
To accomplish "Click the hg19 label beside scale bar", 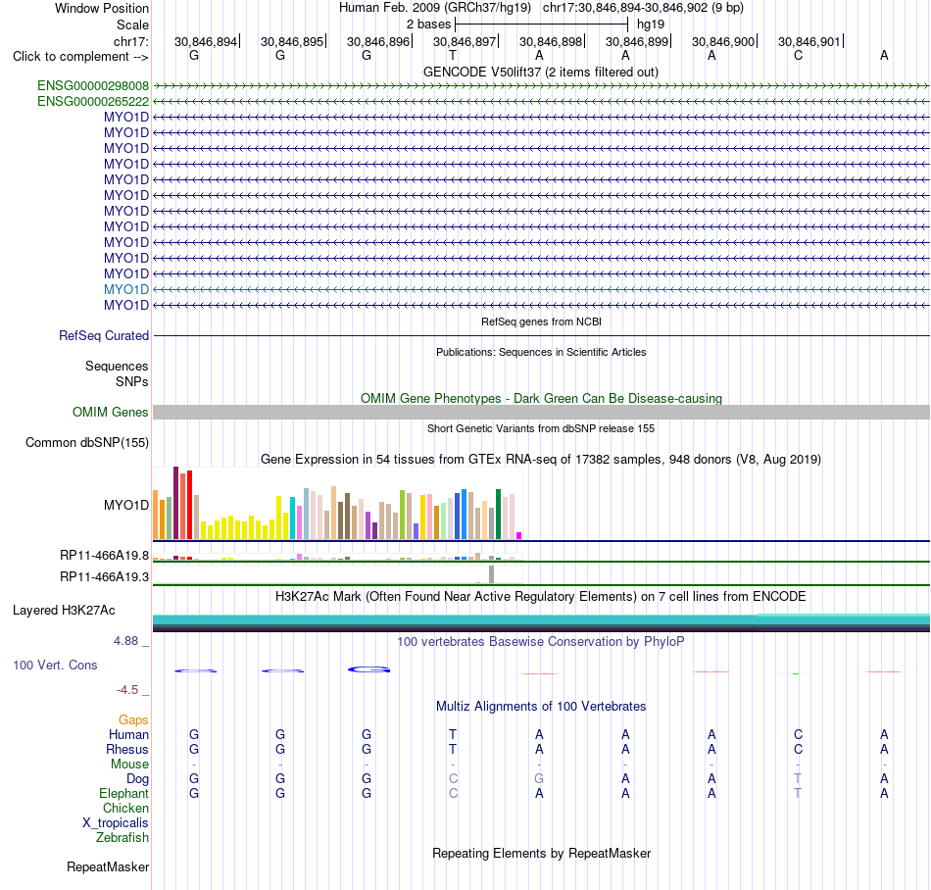I will (651, 25).
